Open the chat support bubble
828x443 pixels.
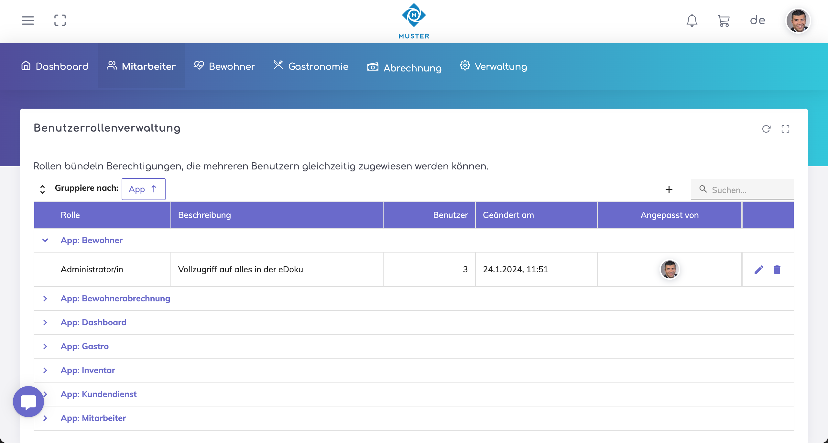tap(28, 402)
